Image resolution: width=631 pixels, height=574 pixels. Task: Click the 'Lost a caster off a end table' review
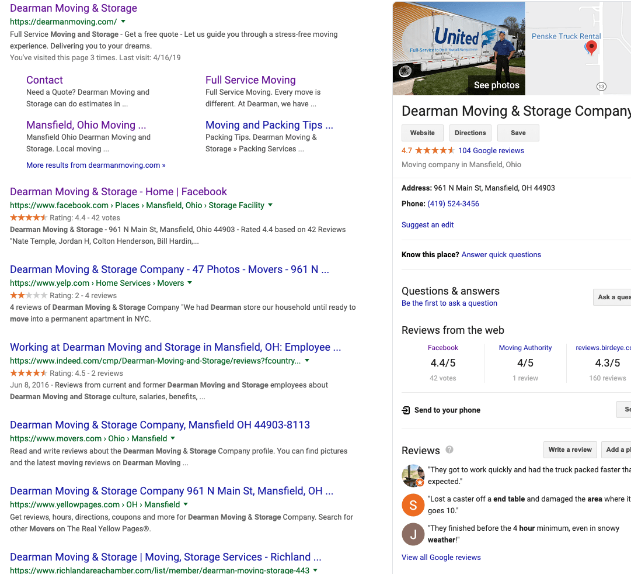coord(529,504)
